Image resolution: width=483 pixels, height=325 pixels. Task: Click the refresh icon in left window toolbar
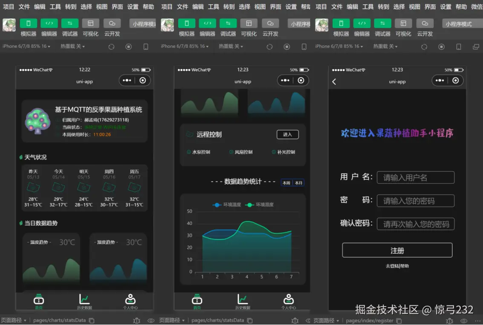pyautogui.click(x=112, y=46)
